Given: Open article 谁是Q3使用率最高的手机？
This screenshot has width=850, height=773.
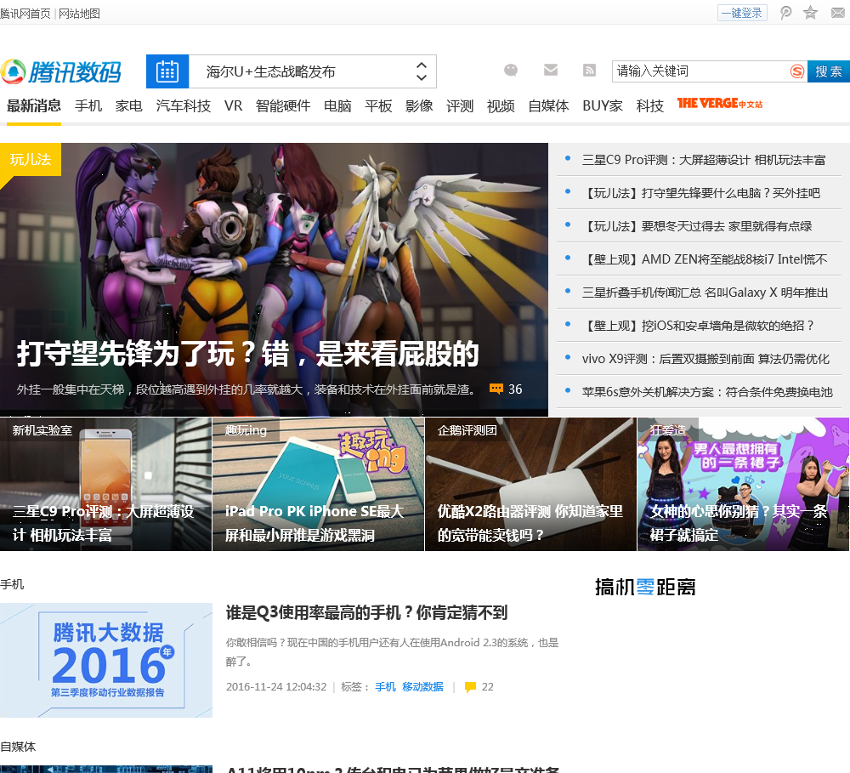Looking at the screenshot, I should click(366, 613).
